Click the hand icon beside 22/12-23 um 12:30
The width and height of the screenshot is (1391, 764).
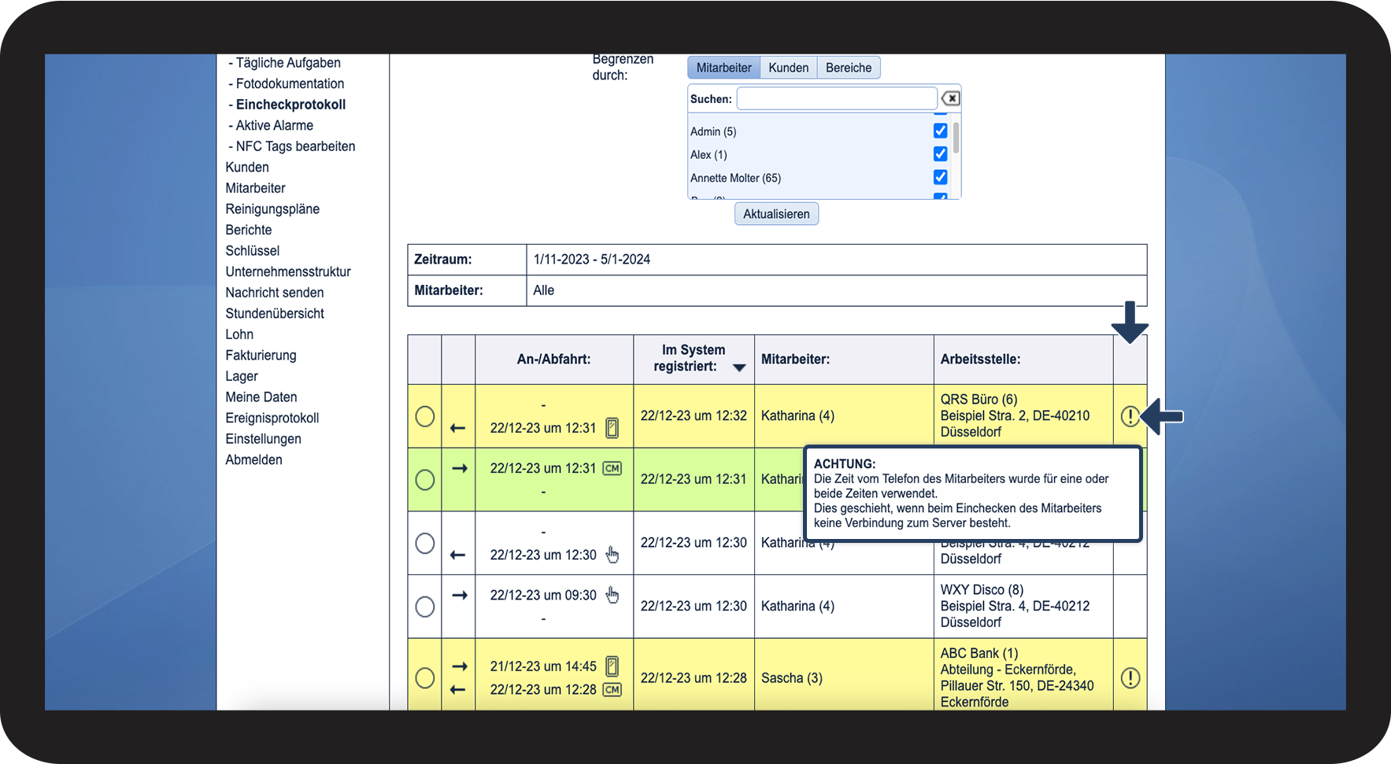(612, 555)
